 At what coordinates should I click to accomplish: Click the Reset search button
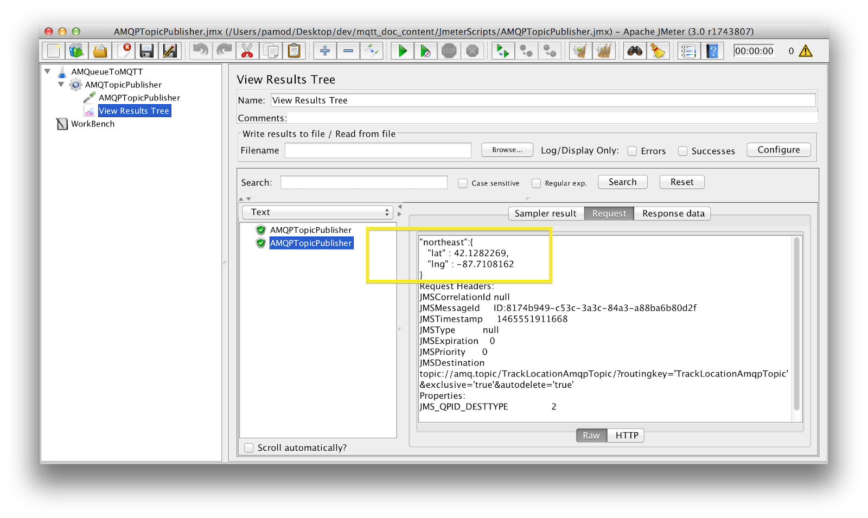682,182
